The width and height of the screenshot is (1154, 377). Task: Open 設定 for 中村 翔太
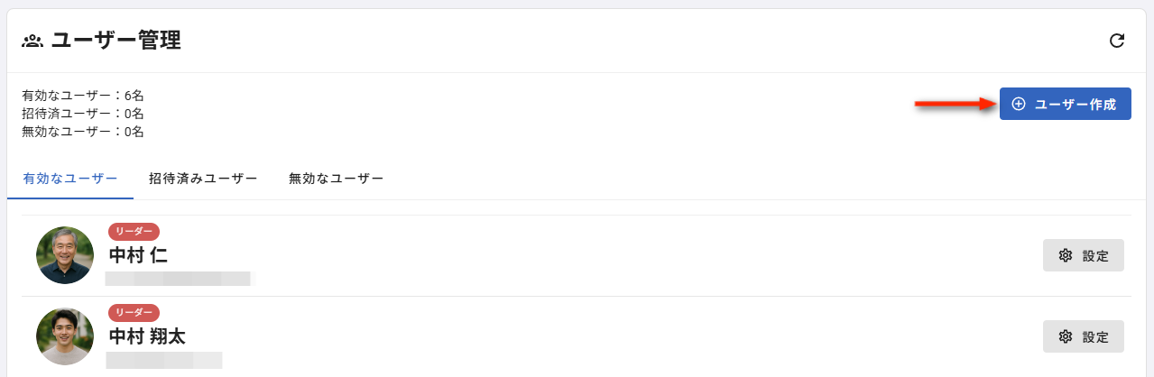(1084, 336)
